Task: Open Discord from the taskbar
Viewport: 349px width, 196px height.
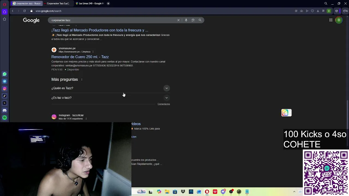Action: (x=223, y=192)
